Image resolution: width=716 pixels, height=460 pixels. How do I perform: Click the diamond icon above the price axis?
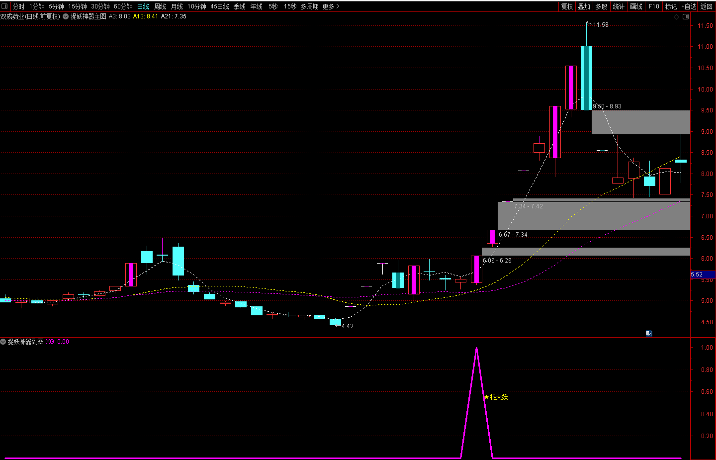(x=676, y=16)
